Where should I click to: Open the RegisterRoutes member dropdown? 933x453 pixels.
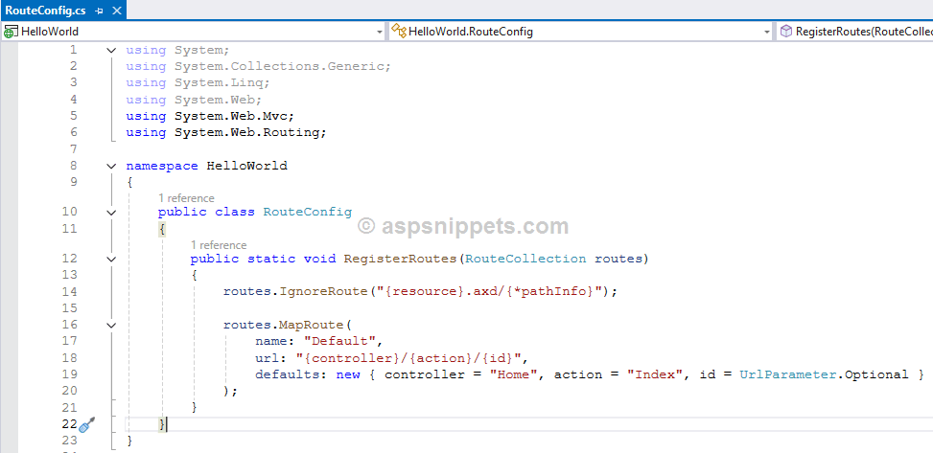point(855,32)
